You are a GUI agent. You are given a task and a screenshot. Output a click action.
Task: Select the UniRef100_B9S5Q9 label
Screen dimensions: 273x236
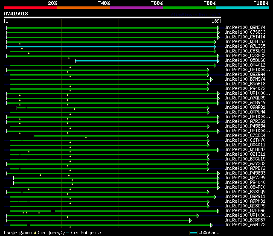(245, 192)
